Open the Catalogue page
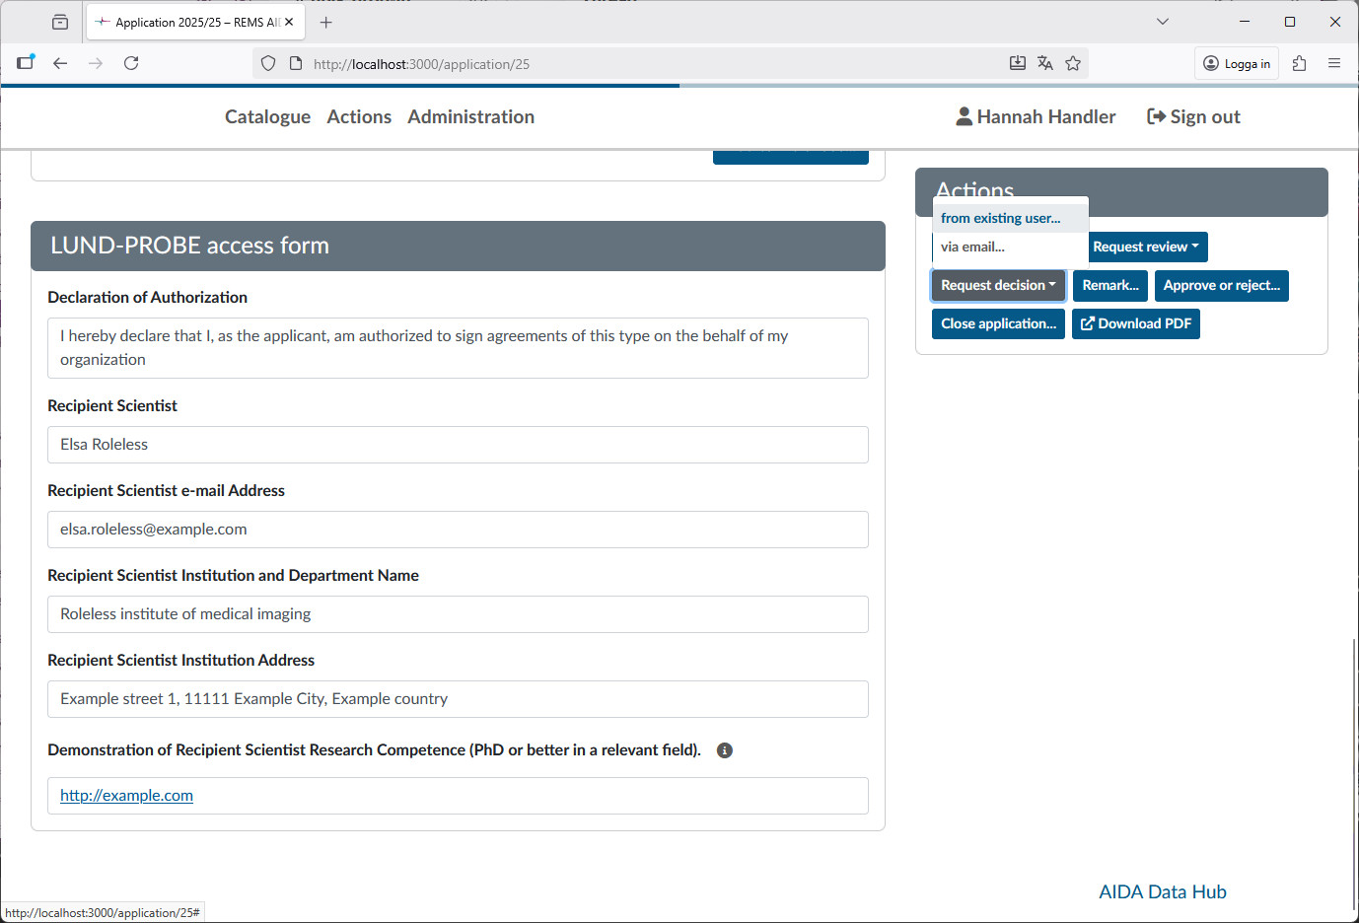The width and height of the screenshot is (1359, 923). (x=267, y=116)
